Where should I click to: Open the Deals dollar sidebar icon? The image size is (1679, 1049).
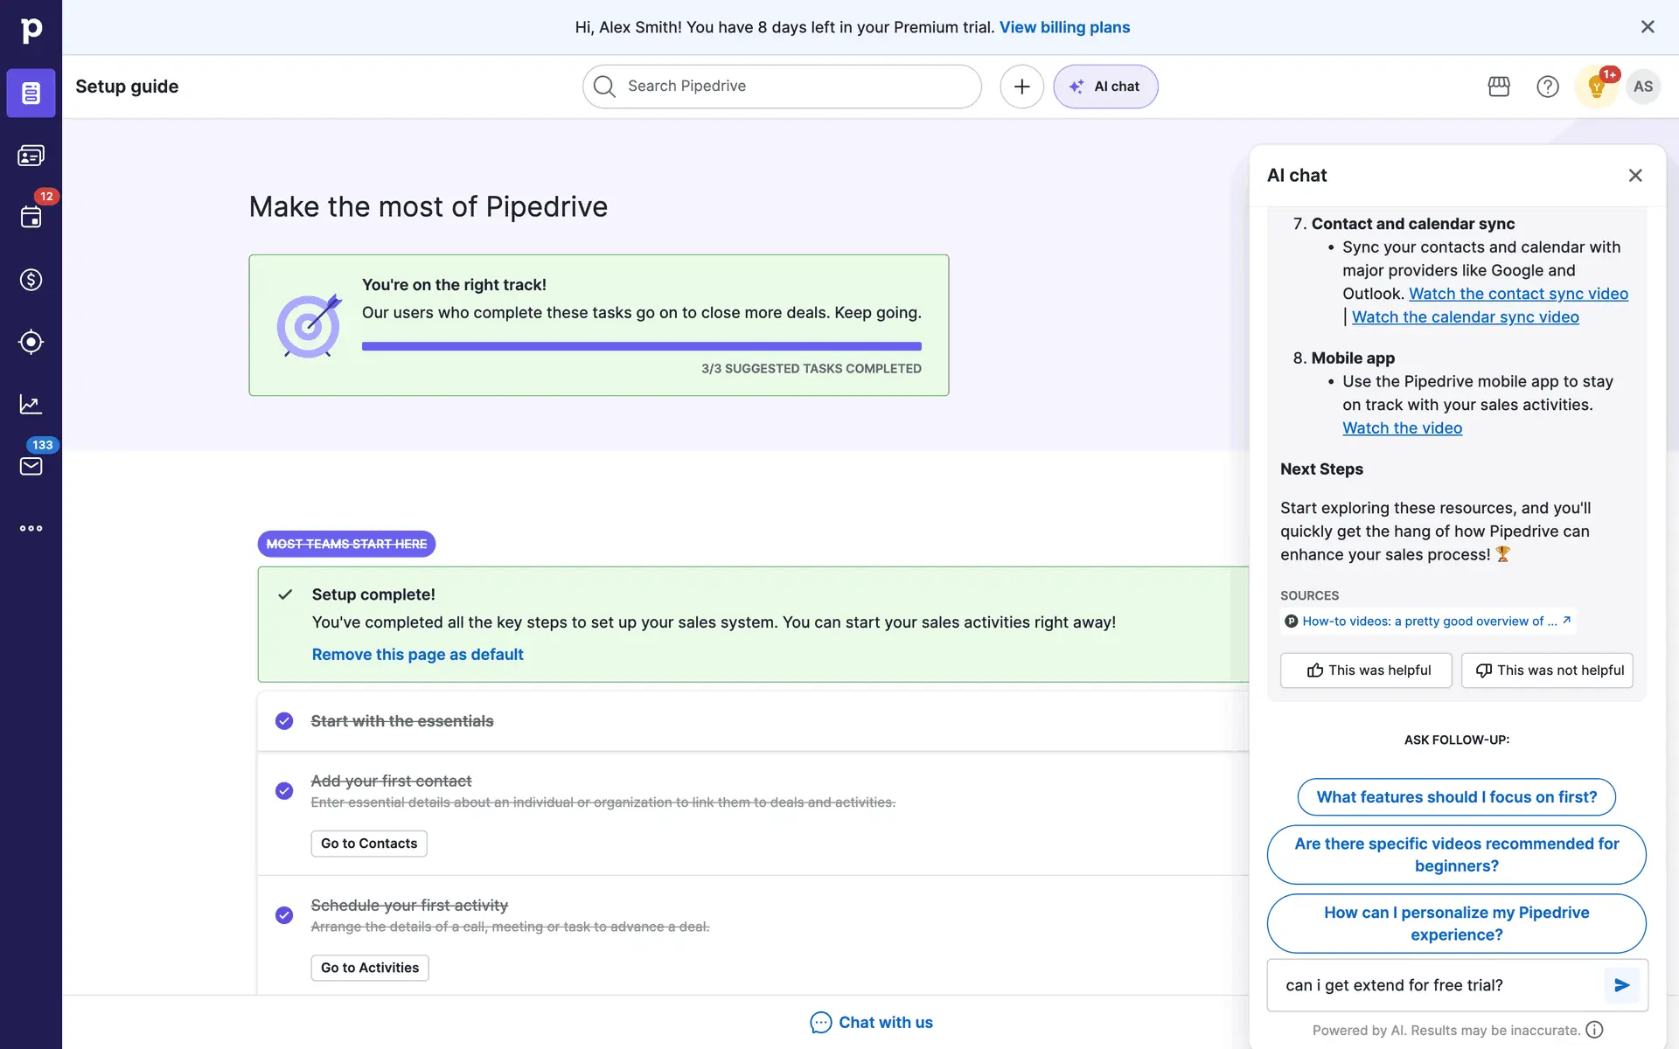(31, 280)
